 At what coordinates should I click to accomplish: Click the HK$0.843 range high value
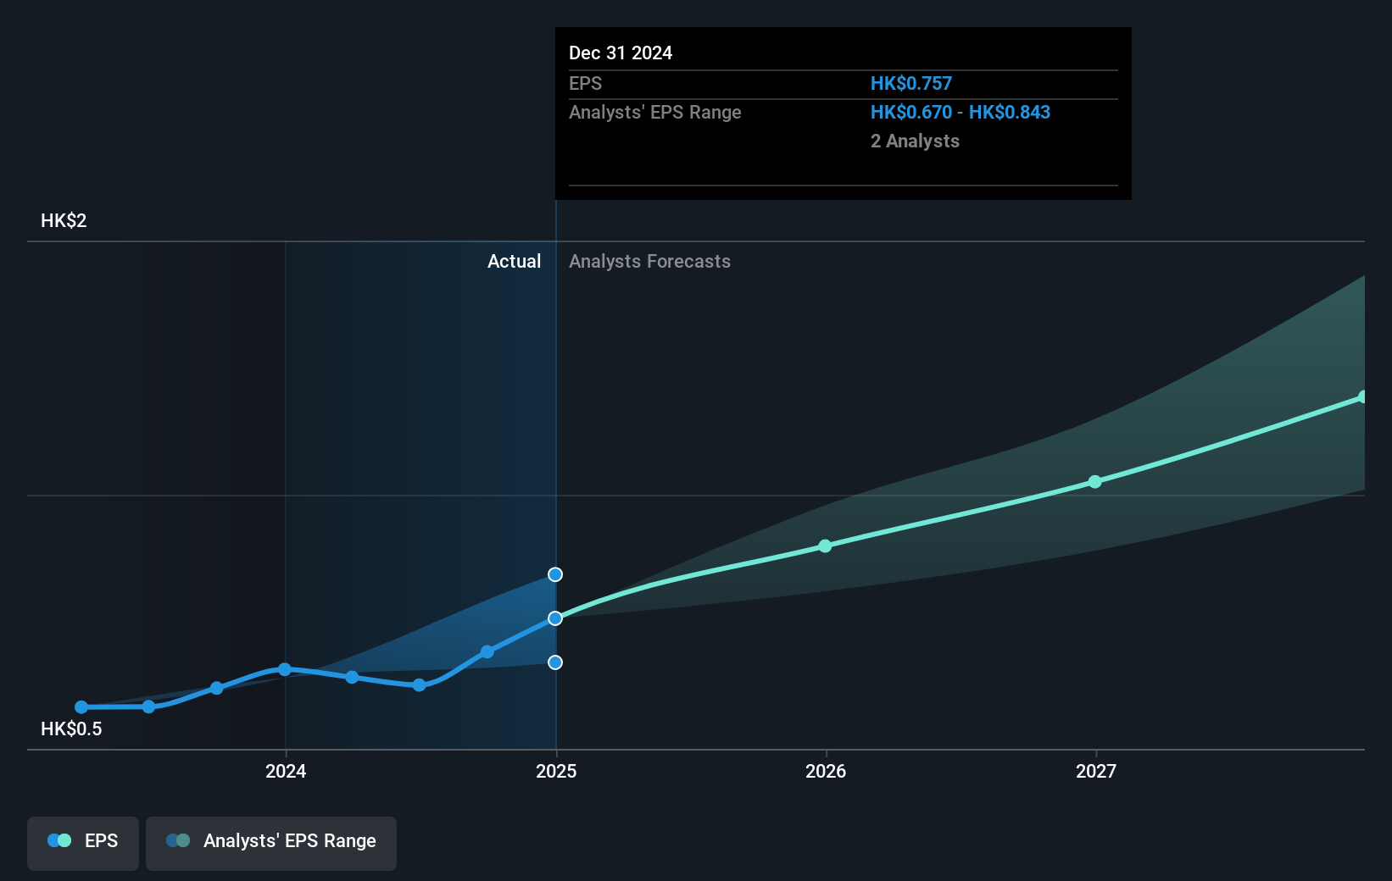1010,112
